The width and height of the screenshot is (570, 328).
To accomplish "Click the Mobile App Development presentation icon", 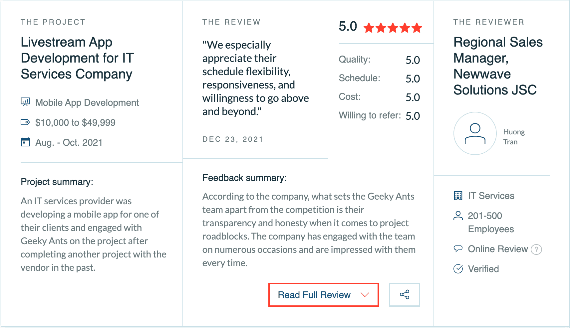I will [x=25, y=102].
